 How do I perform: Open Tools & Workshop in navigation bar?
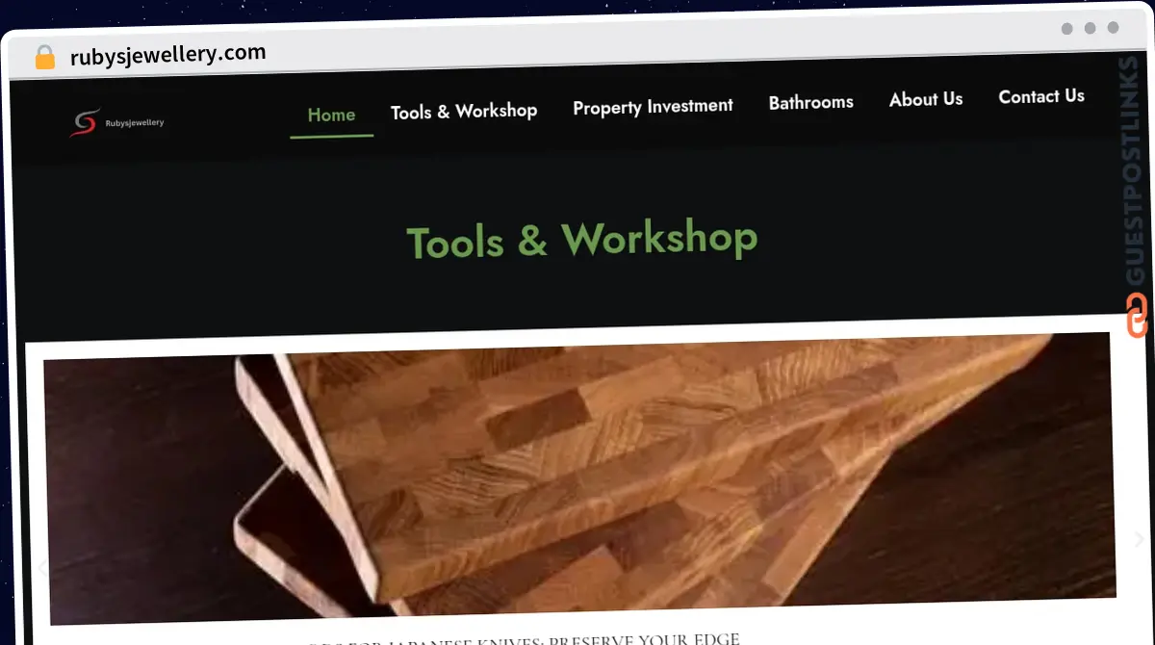click(x=464, y=112)
